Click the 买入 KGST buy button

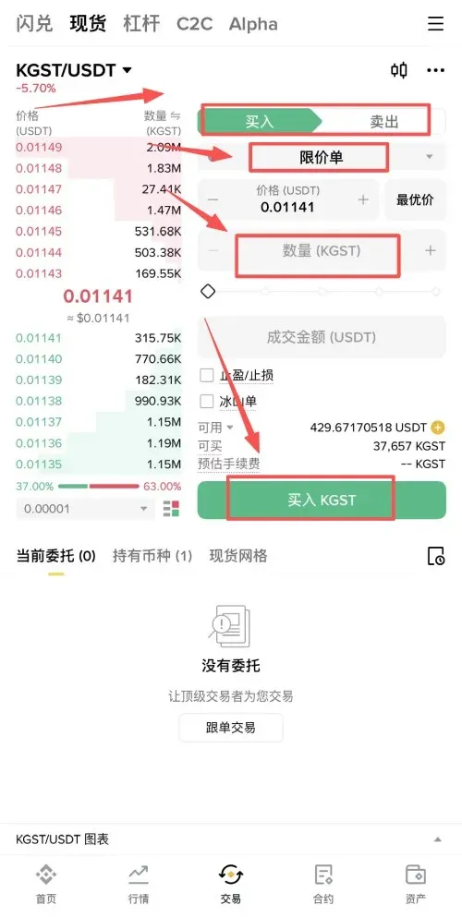coord(322,500)
